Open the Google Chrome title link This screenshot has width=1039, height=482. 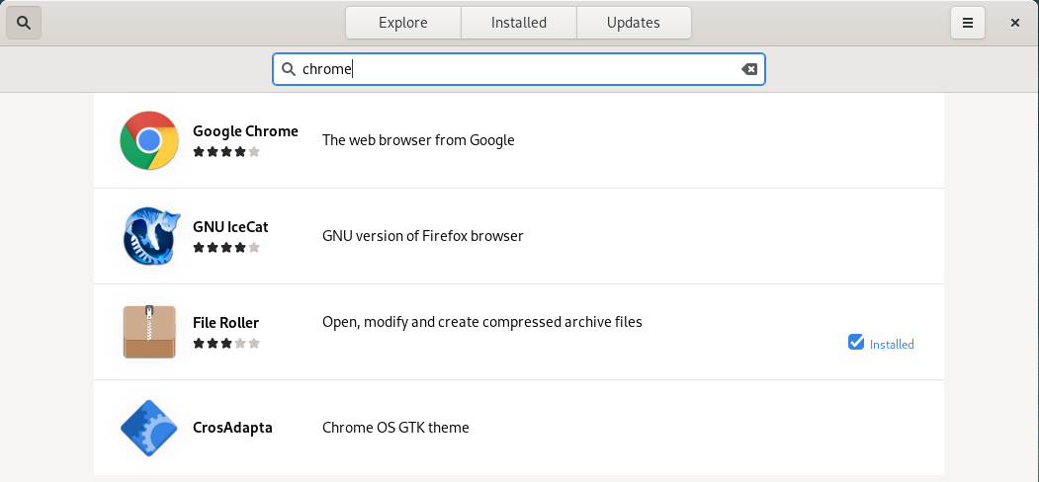click(x=245, y=131)
